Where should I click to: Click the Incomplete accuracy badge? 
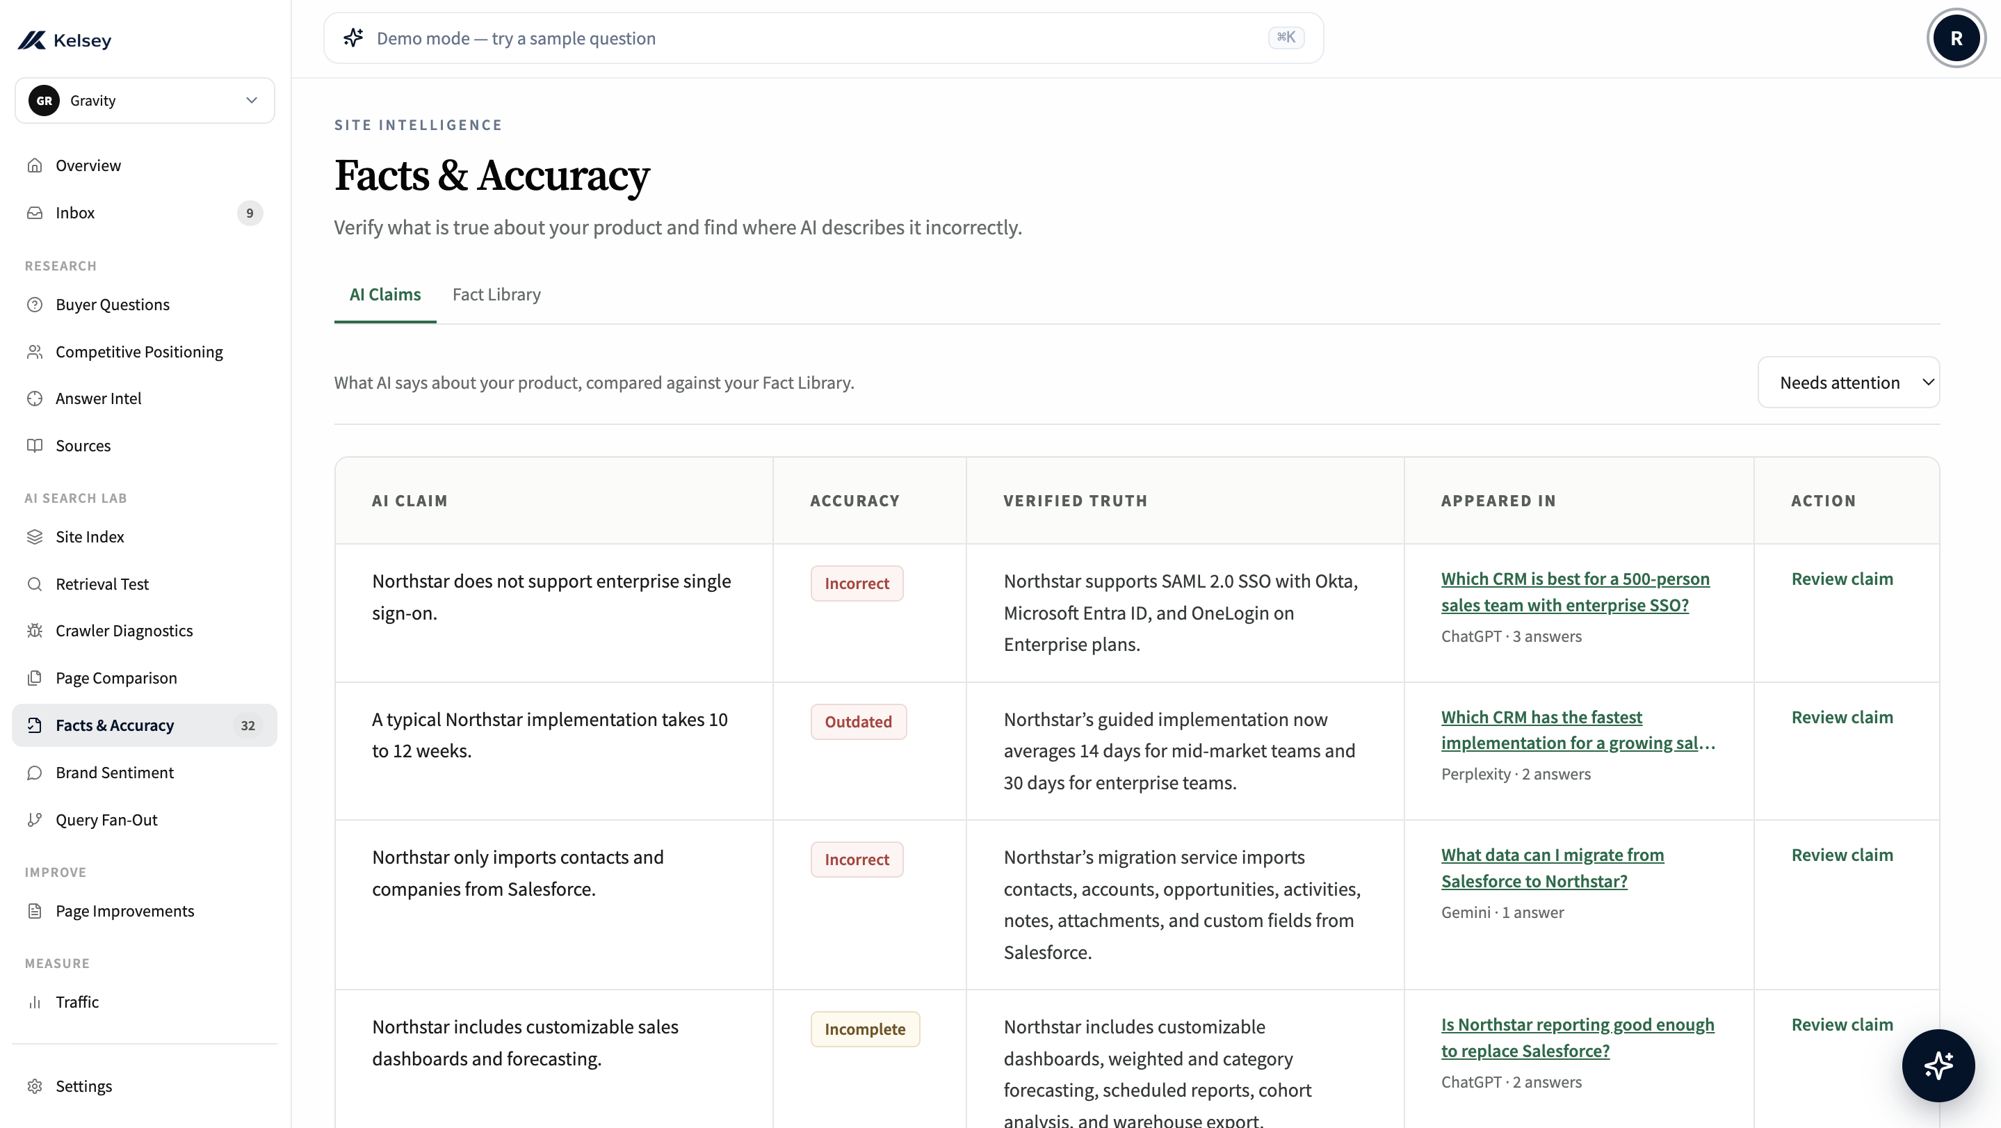pyautogui.click(x=866, y=1029)
